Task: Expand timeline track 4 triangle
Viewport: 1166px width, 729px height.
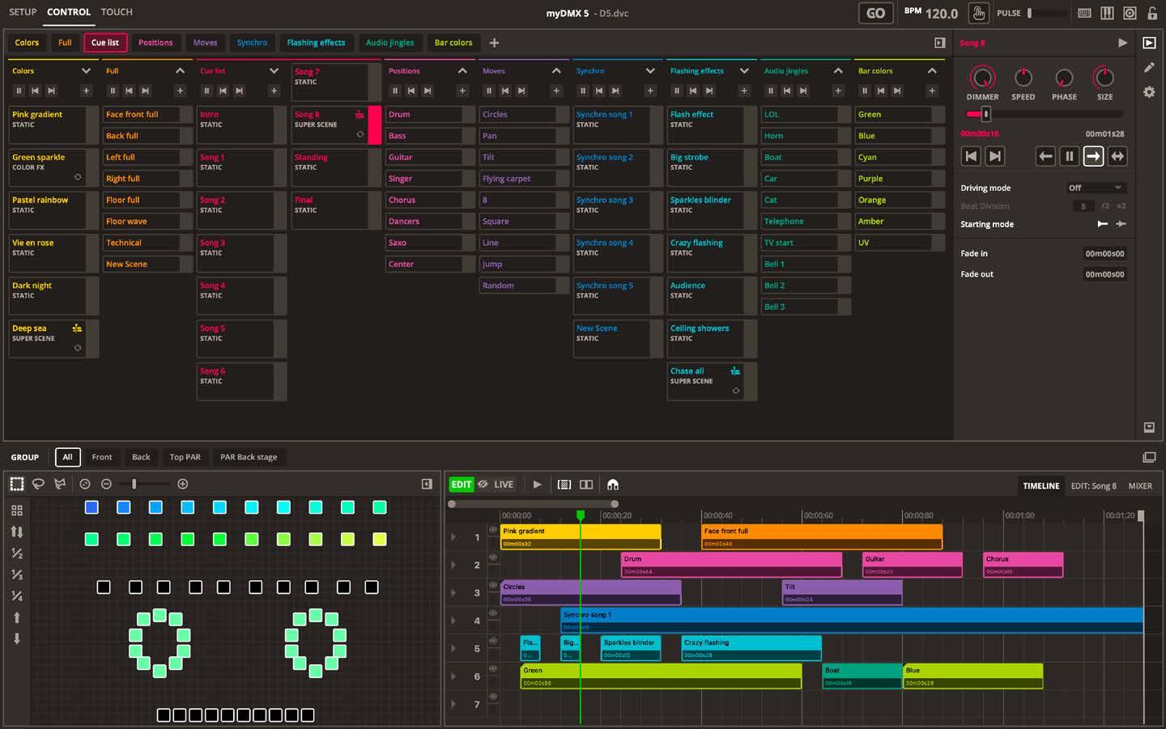Action: 453,621
